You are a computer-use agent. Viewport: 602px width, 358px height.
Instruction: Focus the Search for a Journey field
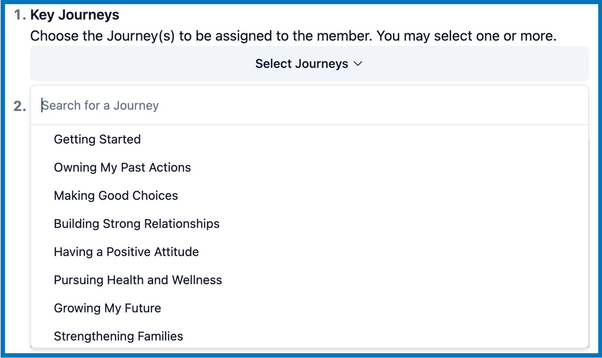(x=309, y=105)
